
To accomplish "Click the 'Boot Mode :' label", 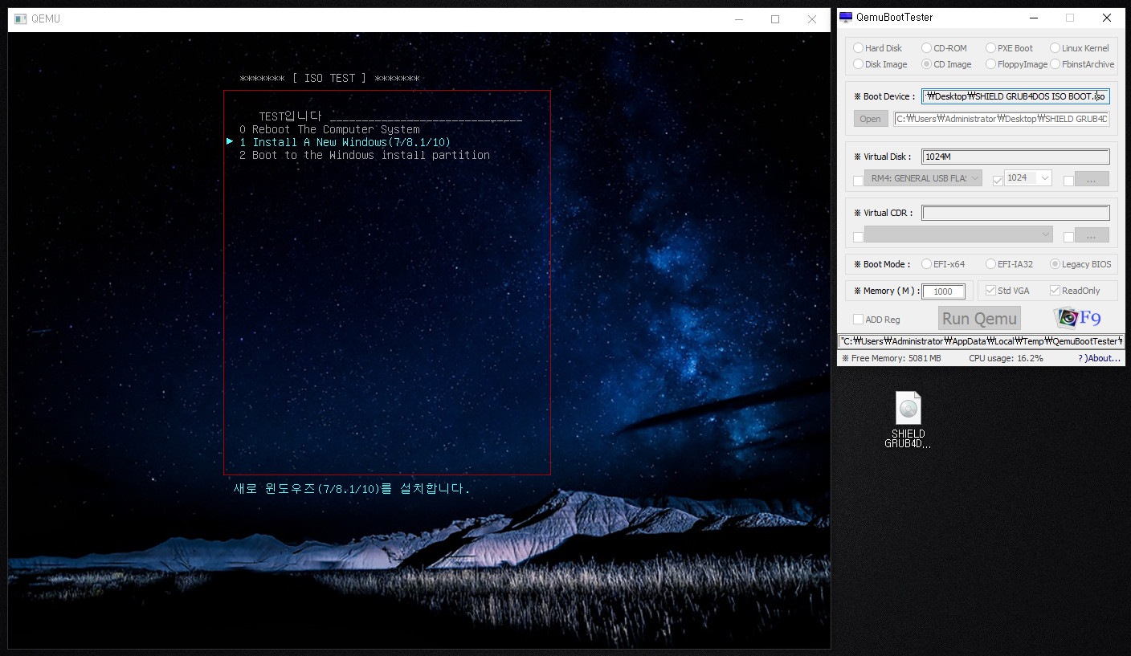I will (882, 264).
